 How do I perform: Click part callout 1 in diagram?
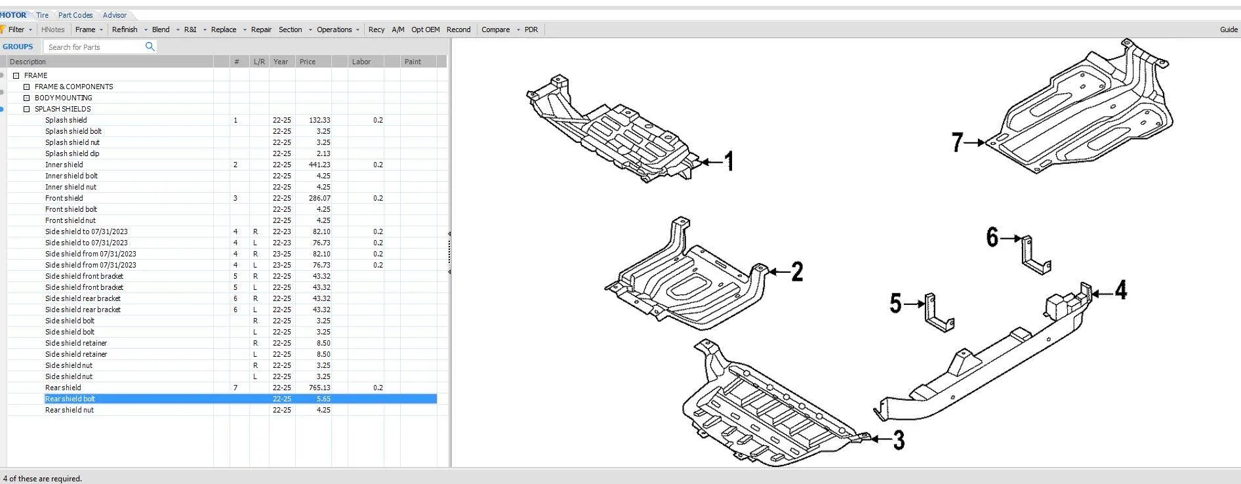[x=729, y=161]
